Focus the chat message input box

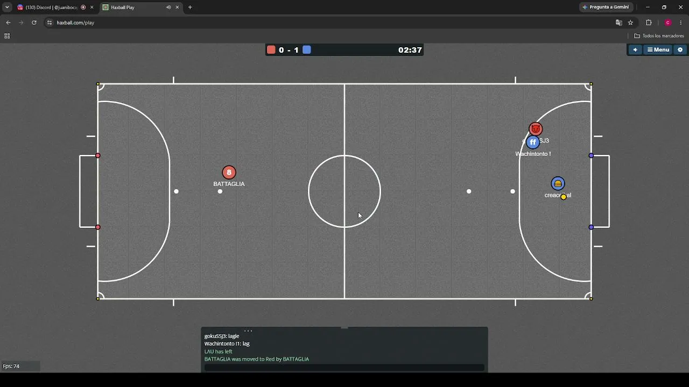click(x=344, y=368)
